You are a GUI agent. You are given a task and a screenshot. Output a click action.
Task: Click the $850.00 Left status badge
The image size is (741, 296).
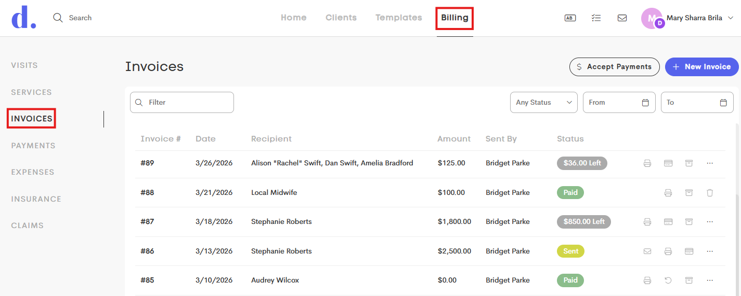pos(584,222)
